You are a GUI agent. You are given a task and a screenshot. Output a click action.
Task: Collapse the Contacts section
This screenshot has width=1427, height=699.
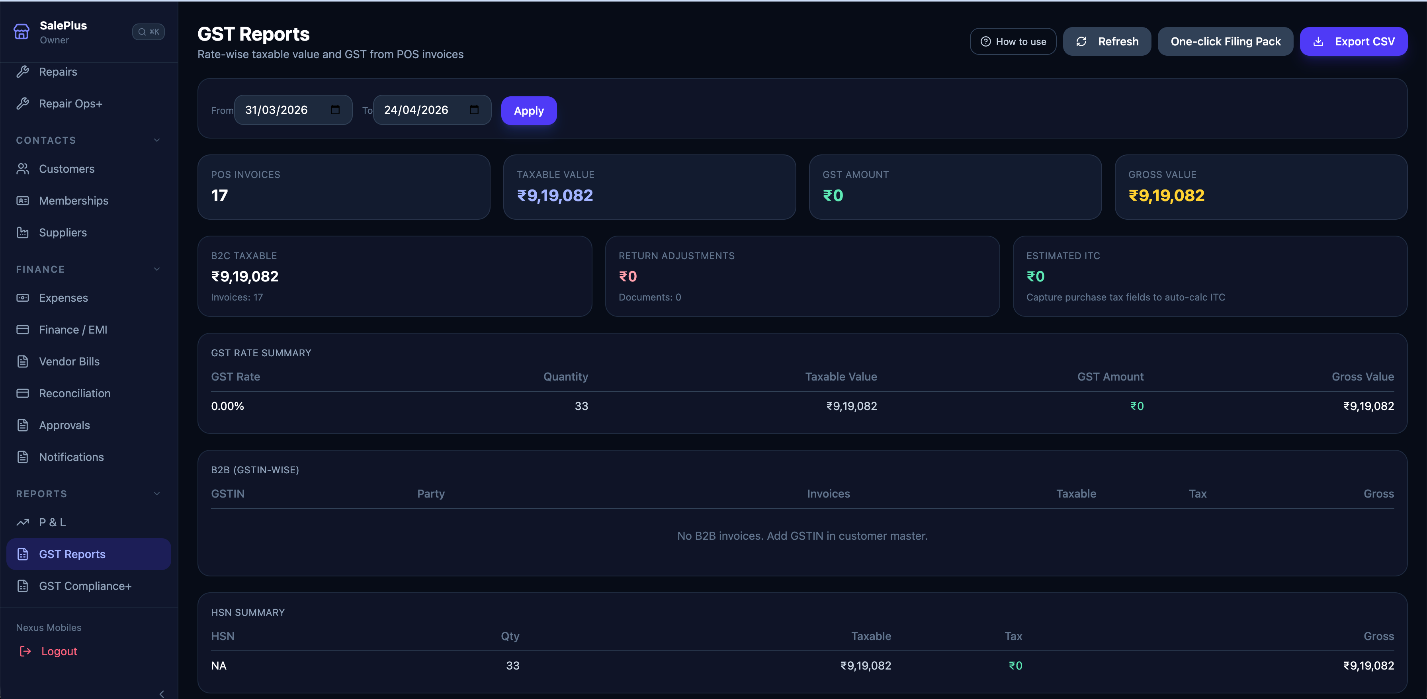157,140
